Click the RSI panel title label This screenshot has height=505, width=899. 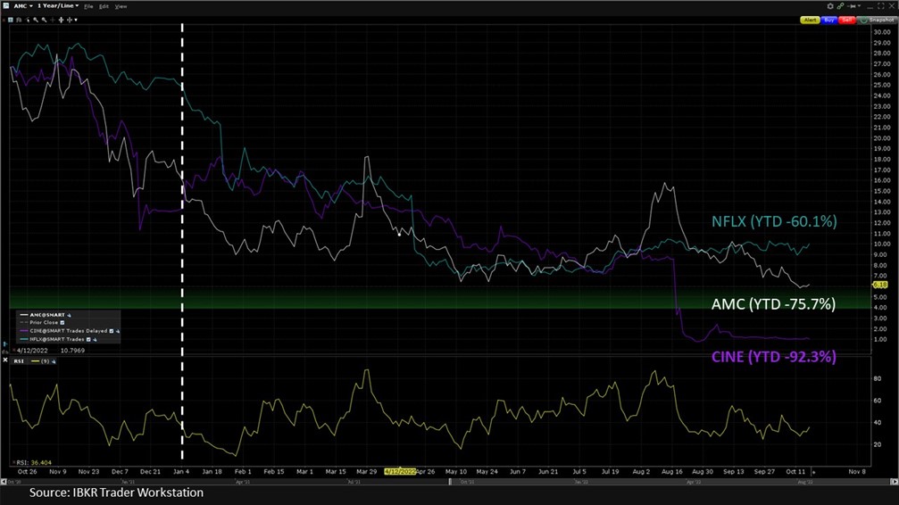tap(19, 361)
